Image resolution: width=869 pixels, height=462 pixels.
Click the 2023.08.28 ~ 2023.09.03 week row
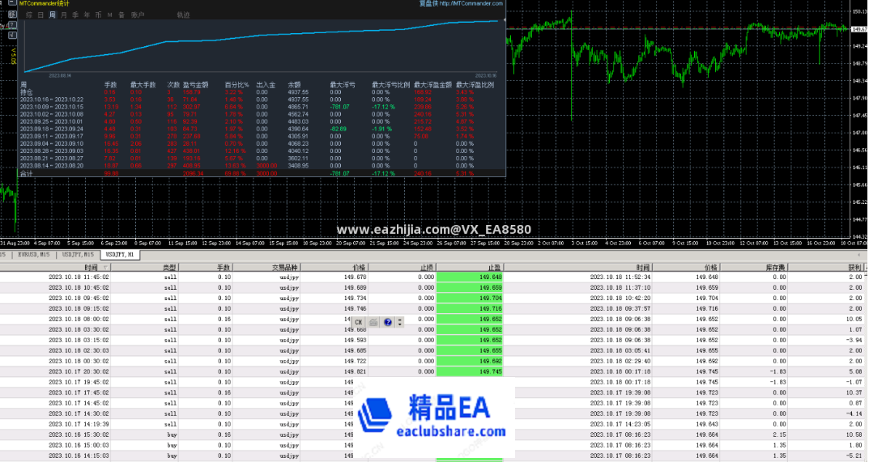point(261,150)
